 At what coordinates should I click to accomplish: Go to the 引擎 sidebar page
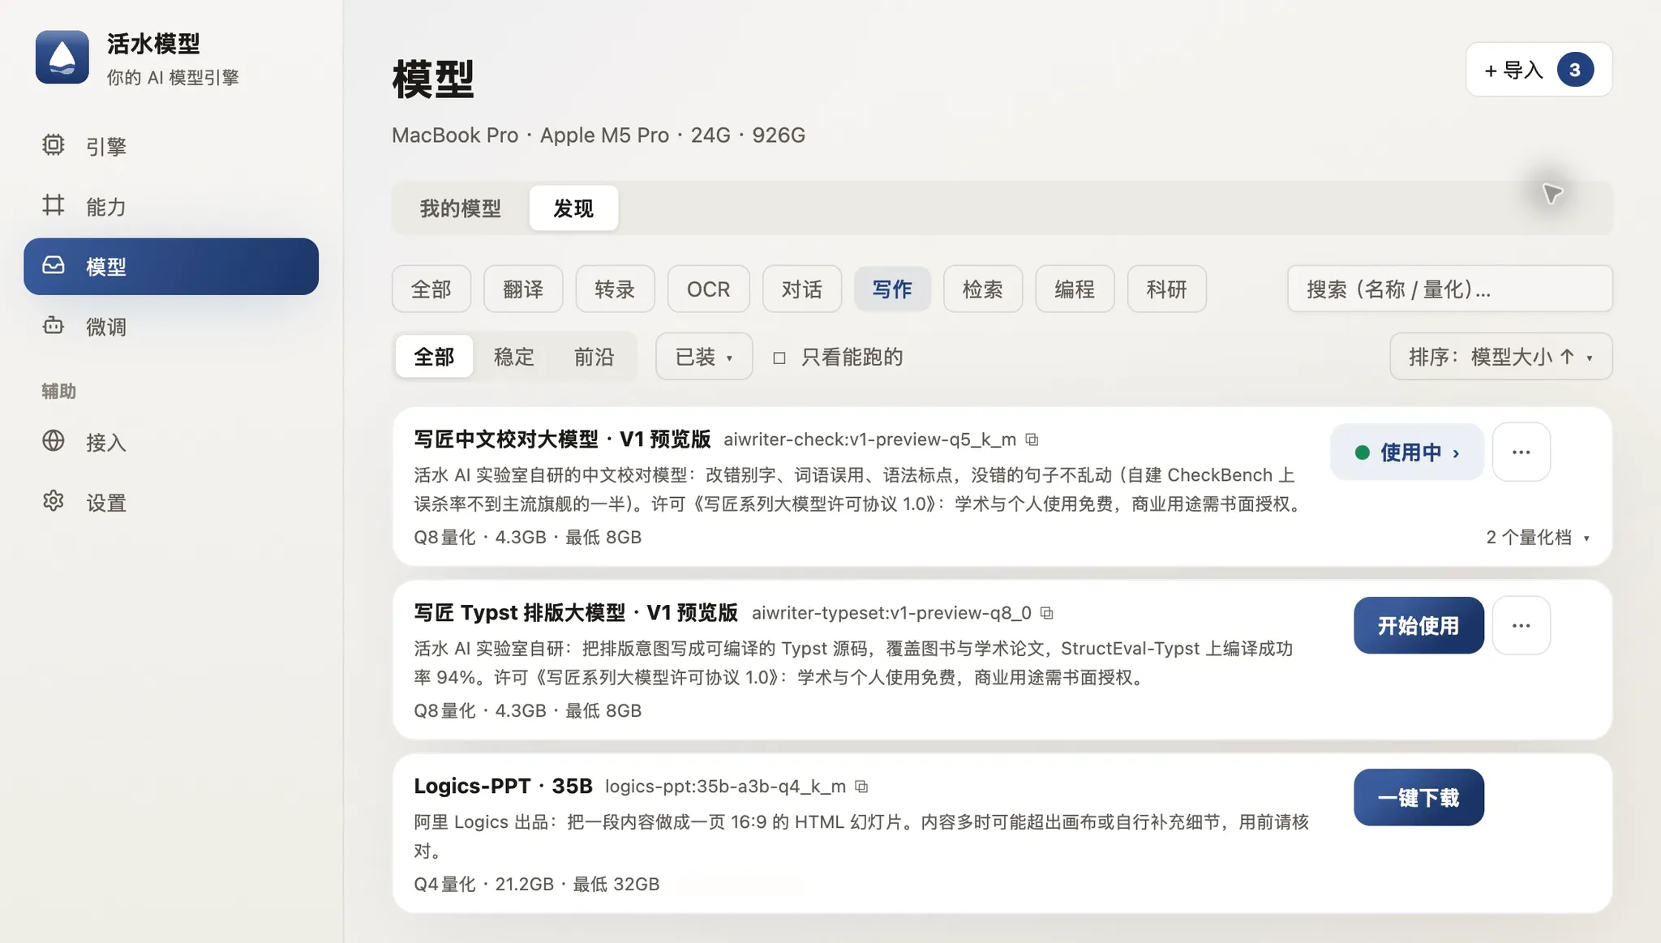(x=171, y=146)
